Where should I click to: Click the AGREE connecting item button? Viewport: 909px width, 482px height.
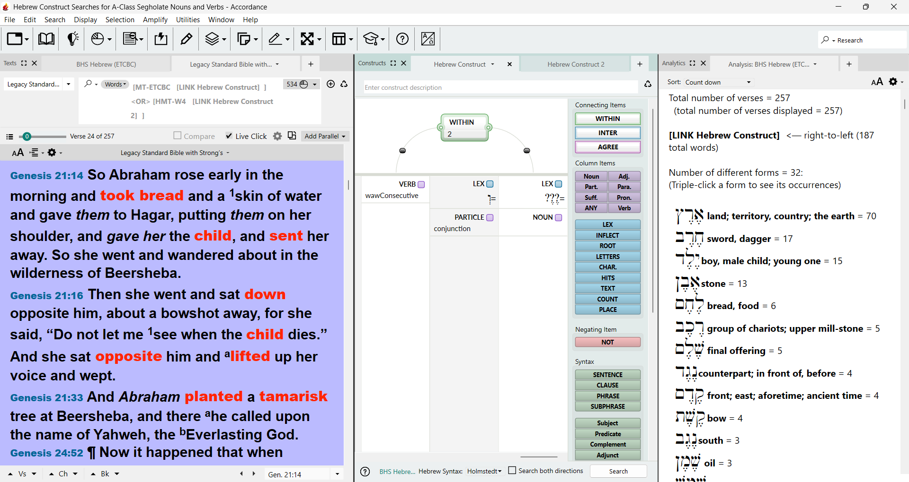(x=608, y=147)
